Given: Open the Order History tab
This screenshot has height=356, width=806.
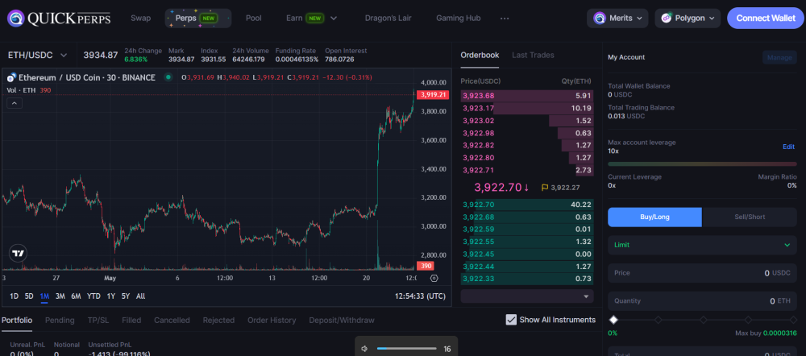Looking at the screenshot, I should click(272, 320).
